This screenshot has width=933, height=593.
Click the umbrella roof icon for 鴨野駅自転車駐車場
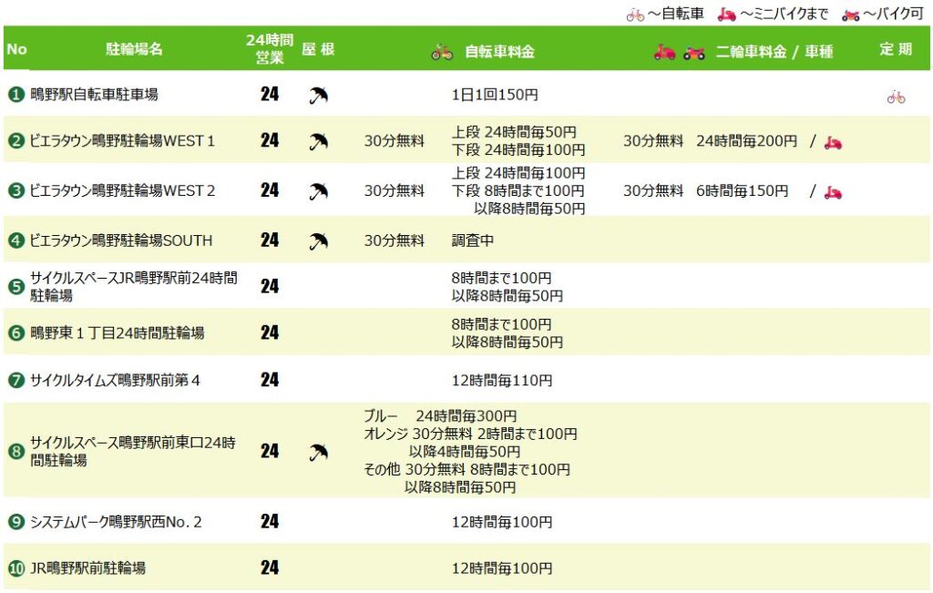[x=318, y=95]
